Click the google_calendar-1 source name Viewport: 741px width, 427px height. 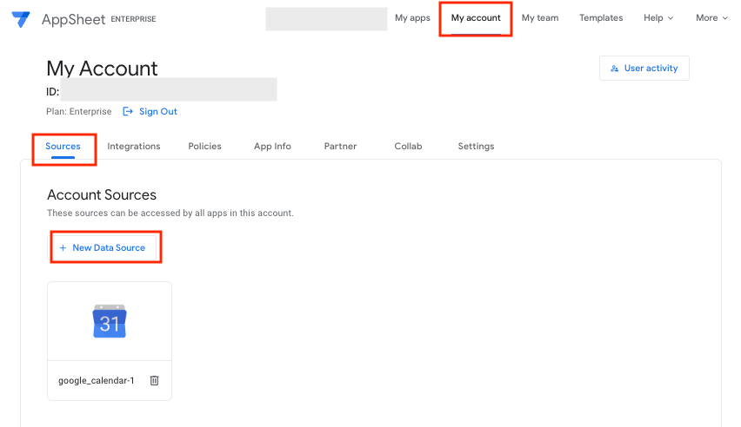pyautogui.click(x=97, y=380)
